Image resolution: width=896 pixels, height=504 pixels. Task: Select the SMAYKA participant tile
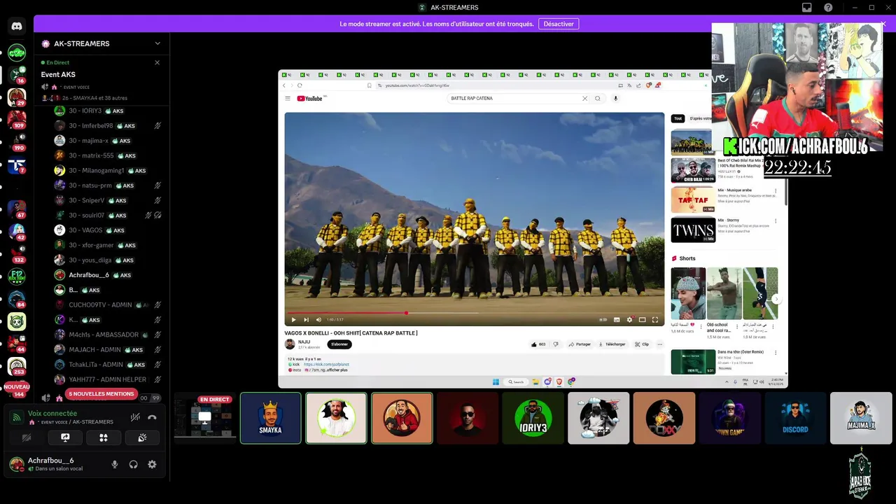[271, 418]
